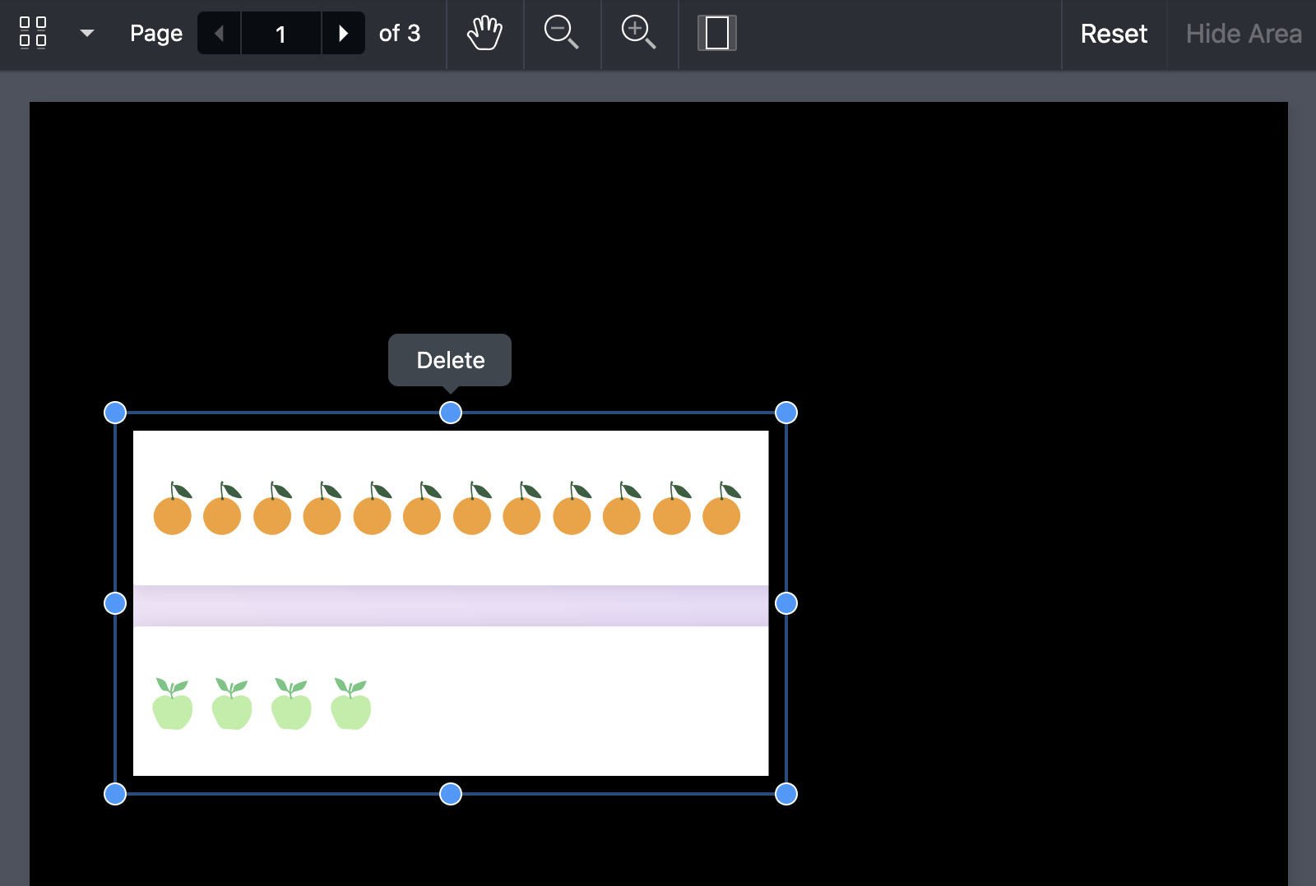
Task: Zoom in with the magnifier plus icon
Action: click(638, 33)
